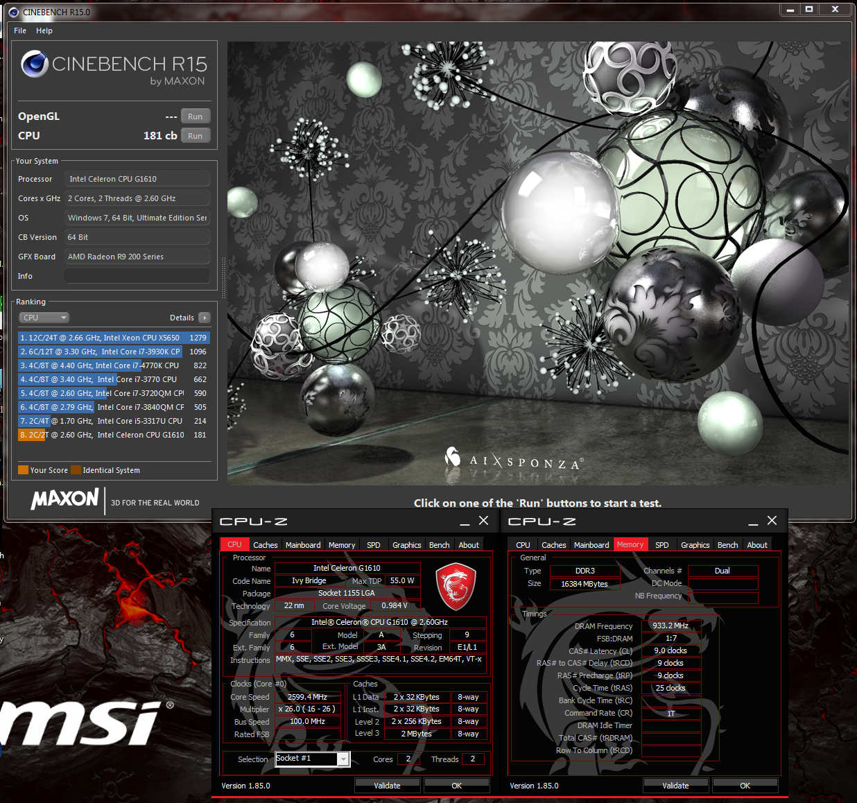
Task: Run the CPU benchmark
Action: point(196,136)
